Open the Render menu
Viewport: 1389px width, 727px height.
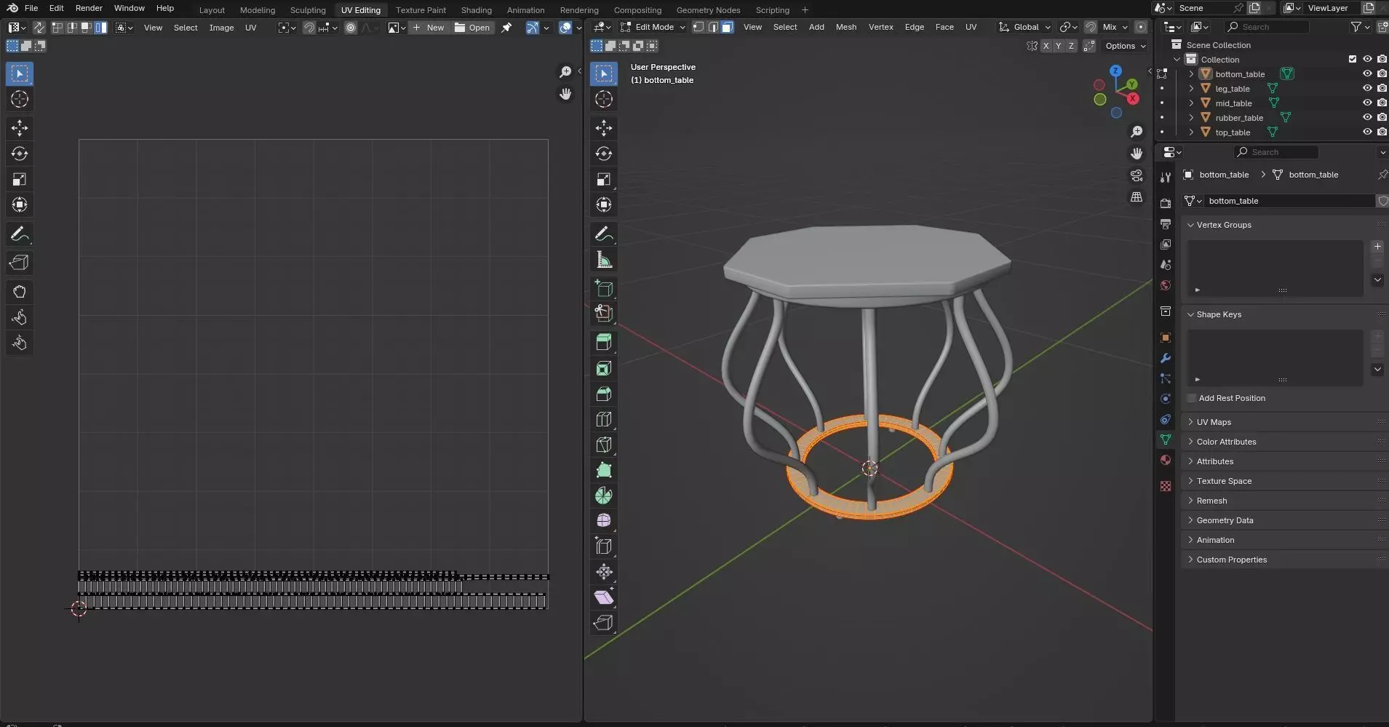(x=89, y=8)
